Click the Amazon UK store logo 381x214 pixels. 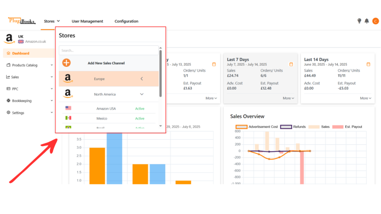pos(9,39)
